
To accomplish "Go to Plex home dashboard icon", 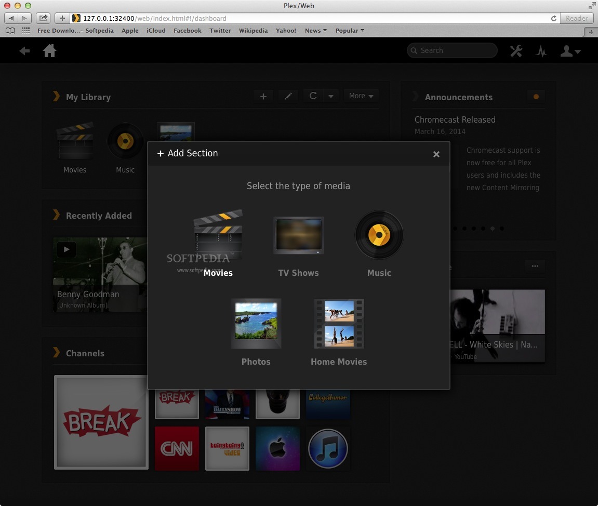I will click(49, 50).
